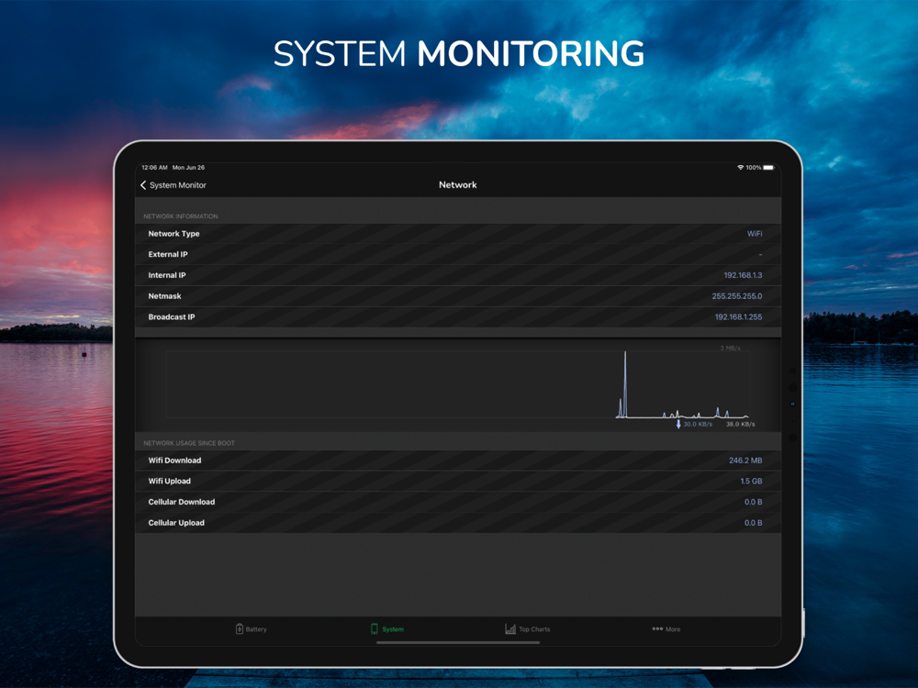
Task: Click the Mon Jun 26 date
Action: click(x=188, y=167)
